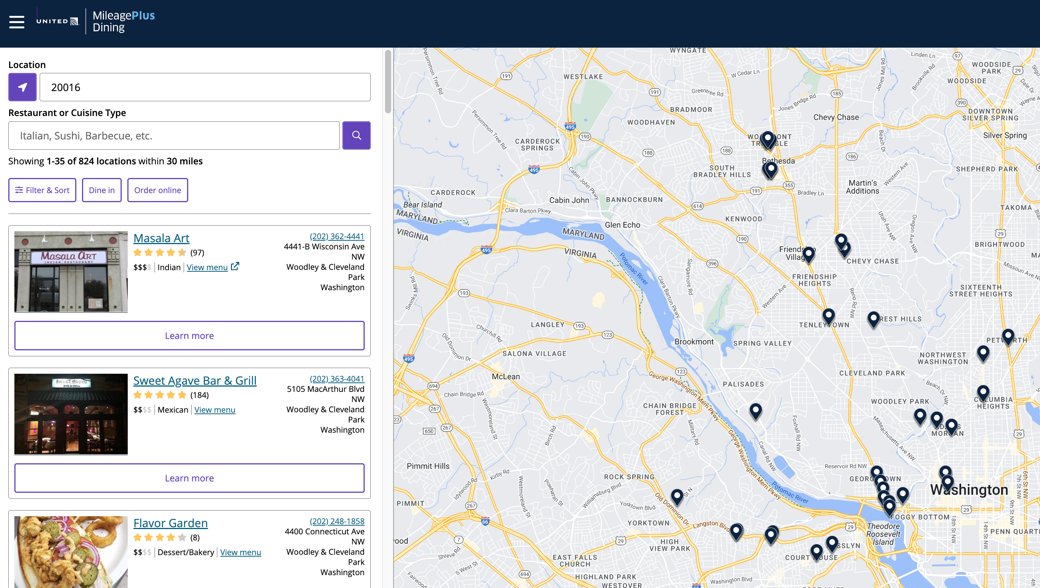Click the map pin in Palisades
Image resolution: width=1040 pixels, height=588 pixels.
[755, 410]
